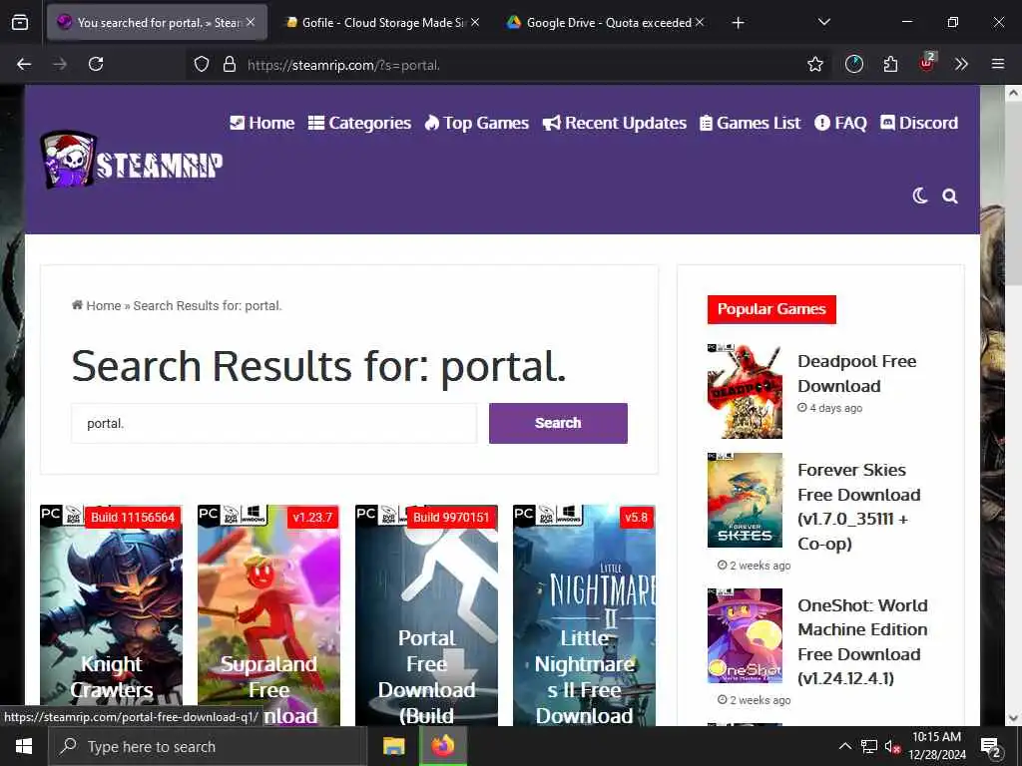Open OneShot: World Machine Edition link
The width and height of the screenshot is (1022, 766).
tap(862, 641)
